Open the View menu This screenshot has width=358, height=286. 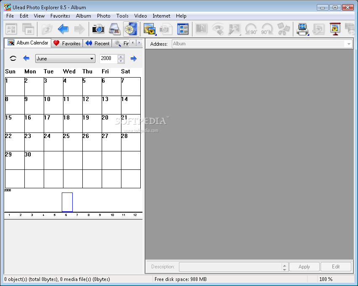pos(39,16)
